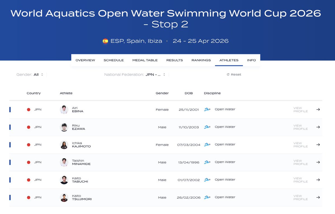This screenshot has width=335, height=214.
Task: Click the Japan flag in Ezawa's row
Action: 28,127
